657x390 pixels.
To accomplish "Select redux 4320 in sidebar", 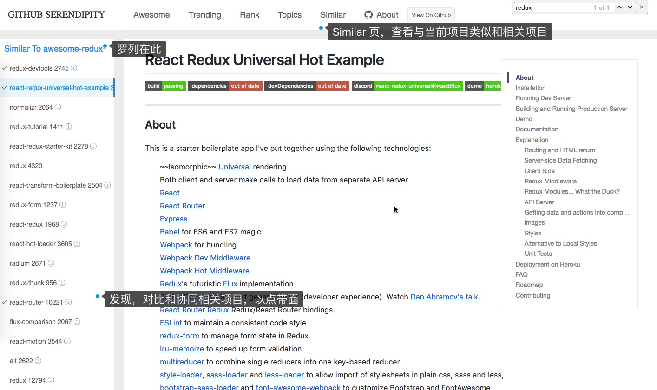I will 26,166.
